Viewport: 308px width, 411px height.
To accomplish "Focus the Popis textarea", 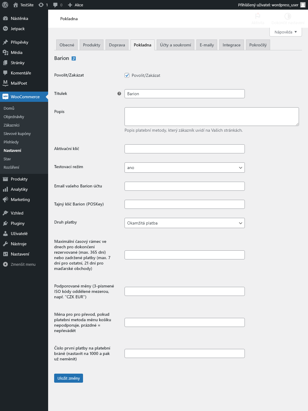I will point(212,117).
